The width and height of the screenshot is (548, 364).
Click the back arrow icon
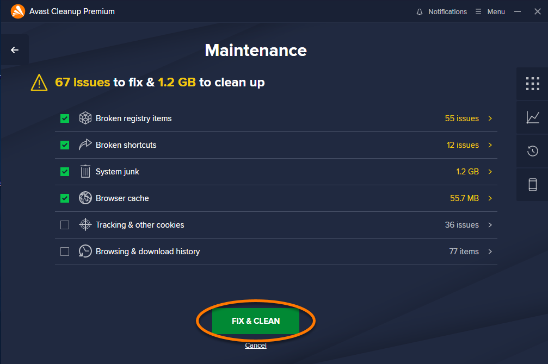(x=15, y=51)
